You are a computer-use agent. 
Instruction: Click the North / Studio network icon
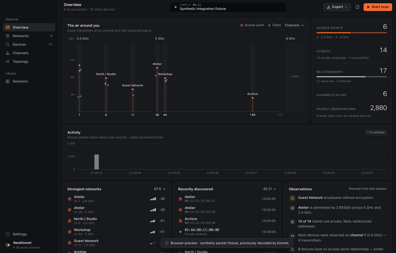(70, 221)
